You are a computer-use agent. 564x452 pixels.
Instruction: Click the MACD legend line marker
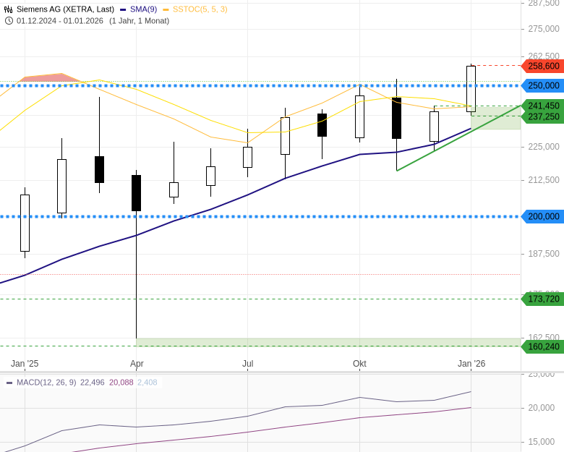[x=9, y=383]
